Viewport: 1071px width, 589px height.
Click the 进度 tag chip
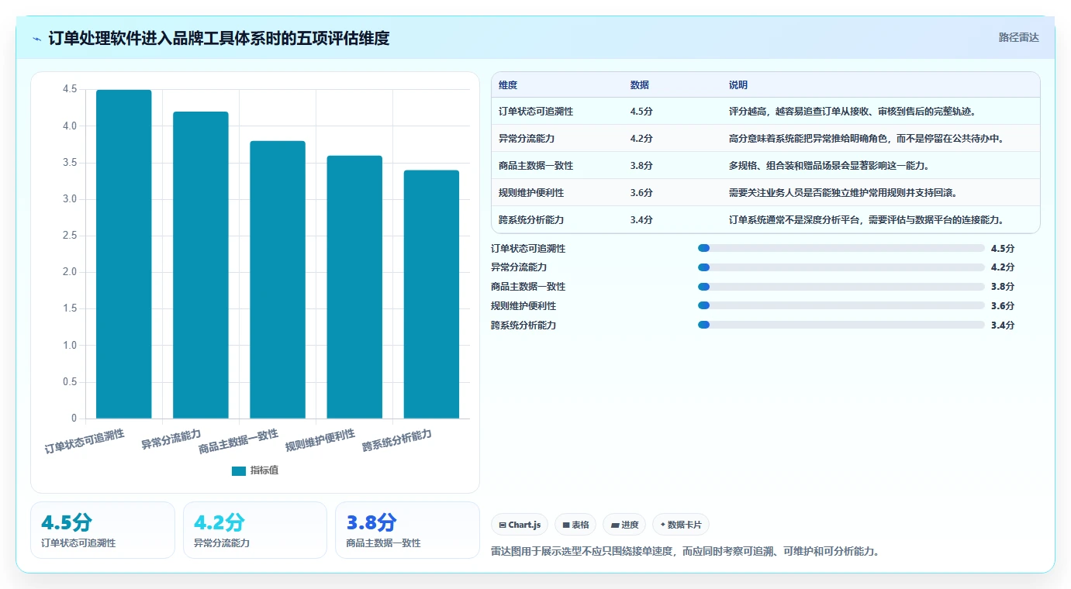(x=624, y=525)
